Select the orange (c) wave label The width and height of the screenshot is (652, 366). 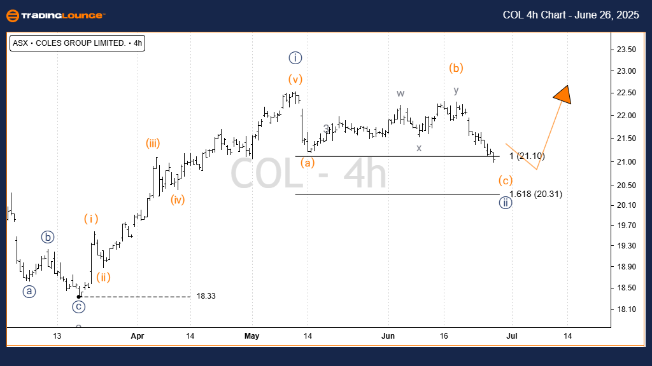click(x=505, y=179)
